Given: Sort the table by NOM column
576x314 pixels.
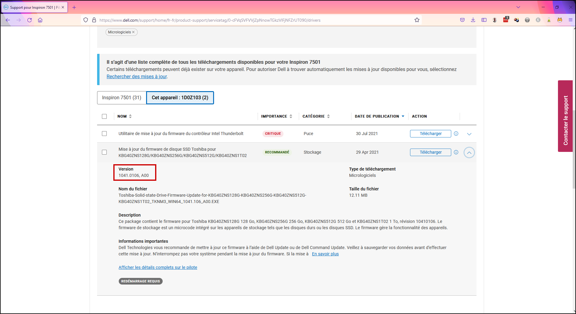Looking at the screenshot, I should pos(124,116).
